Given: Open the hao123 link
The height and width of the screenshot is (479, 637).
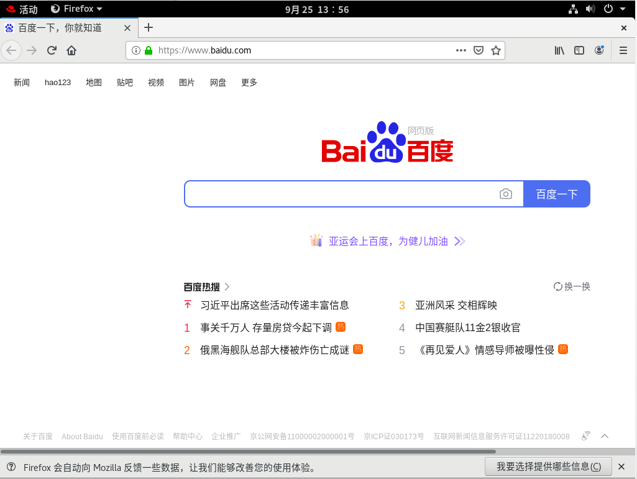Looking at the screenshot, I should point(58,83).
